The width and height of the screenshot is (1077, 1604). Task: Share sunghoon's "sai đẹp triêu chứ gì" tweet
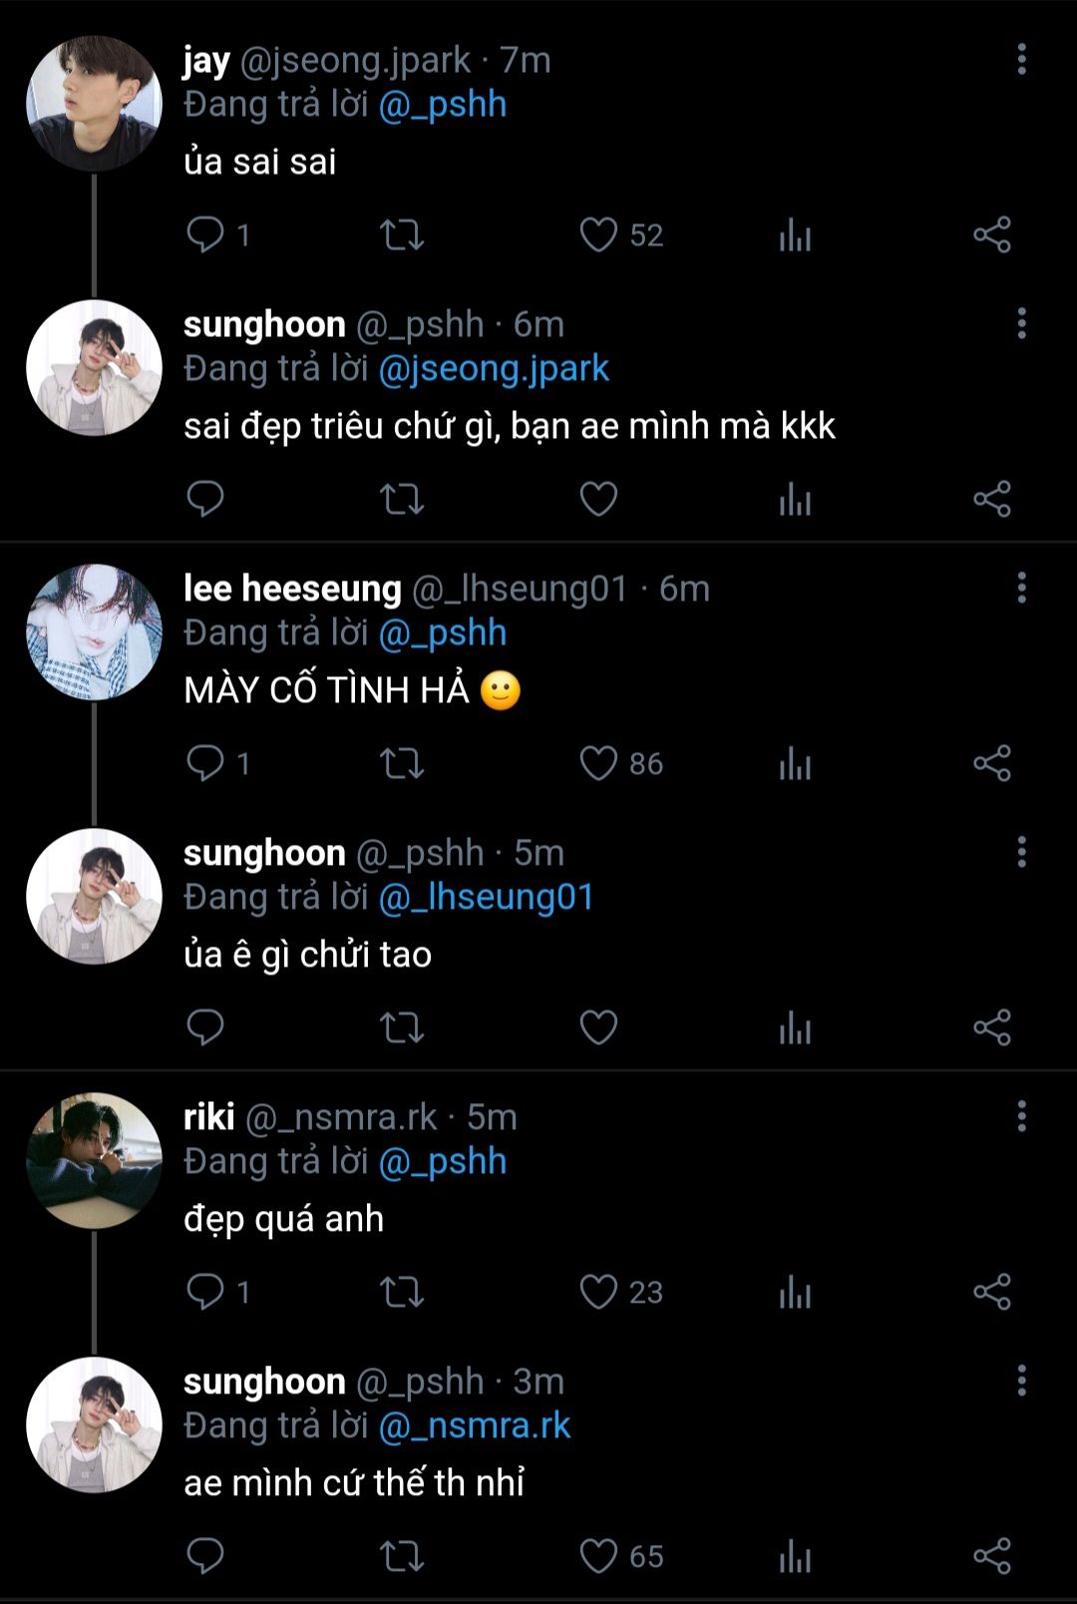tap(992, 500)
